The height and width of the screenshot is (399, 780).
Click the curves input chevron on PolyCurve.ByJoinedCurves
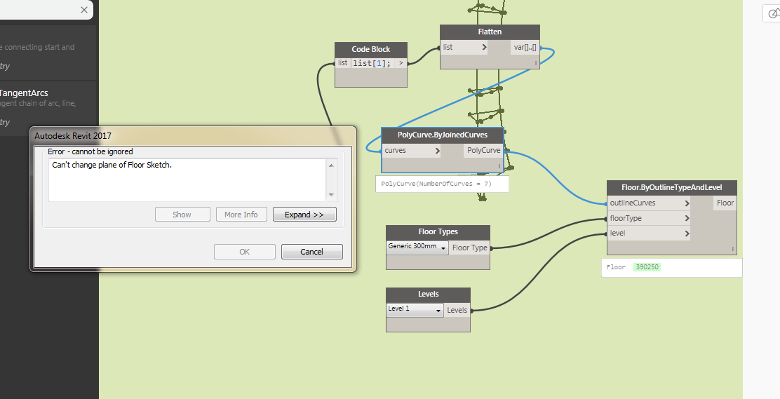click(438, 151)
